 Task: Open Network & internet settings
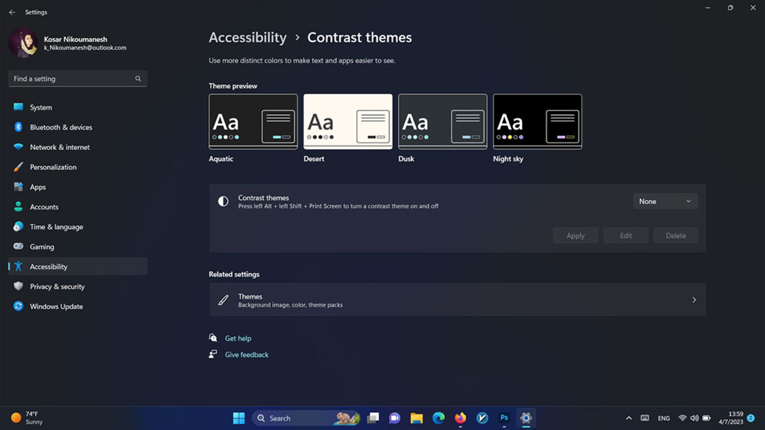(x=59, y=147)
